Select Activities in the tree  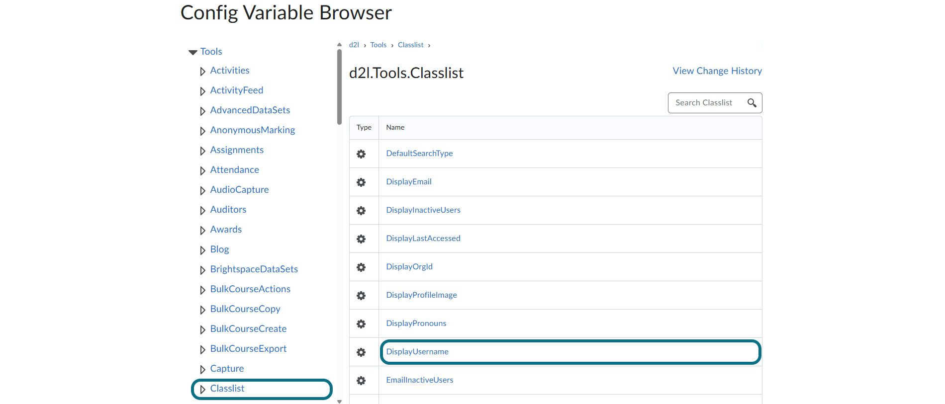[230, 71]
